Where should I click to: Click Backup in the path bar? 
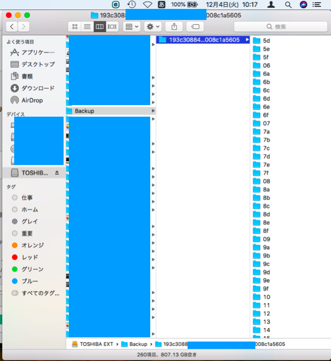[135, 344]
